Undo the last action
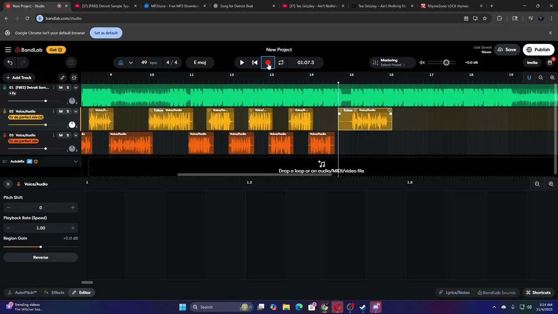This screenshot has width=558, height=314. tap(10, 62)
